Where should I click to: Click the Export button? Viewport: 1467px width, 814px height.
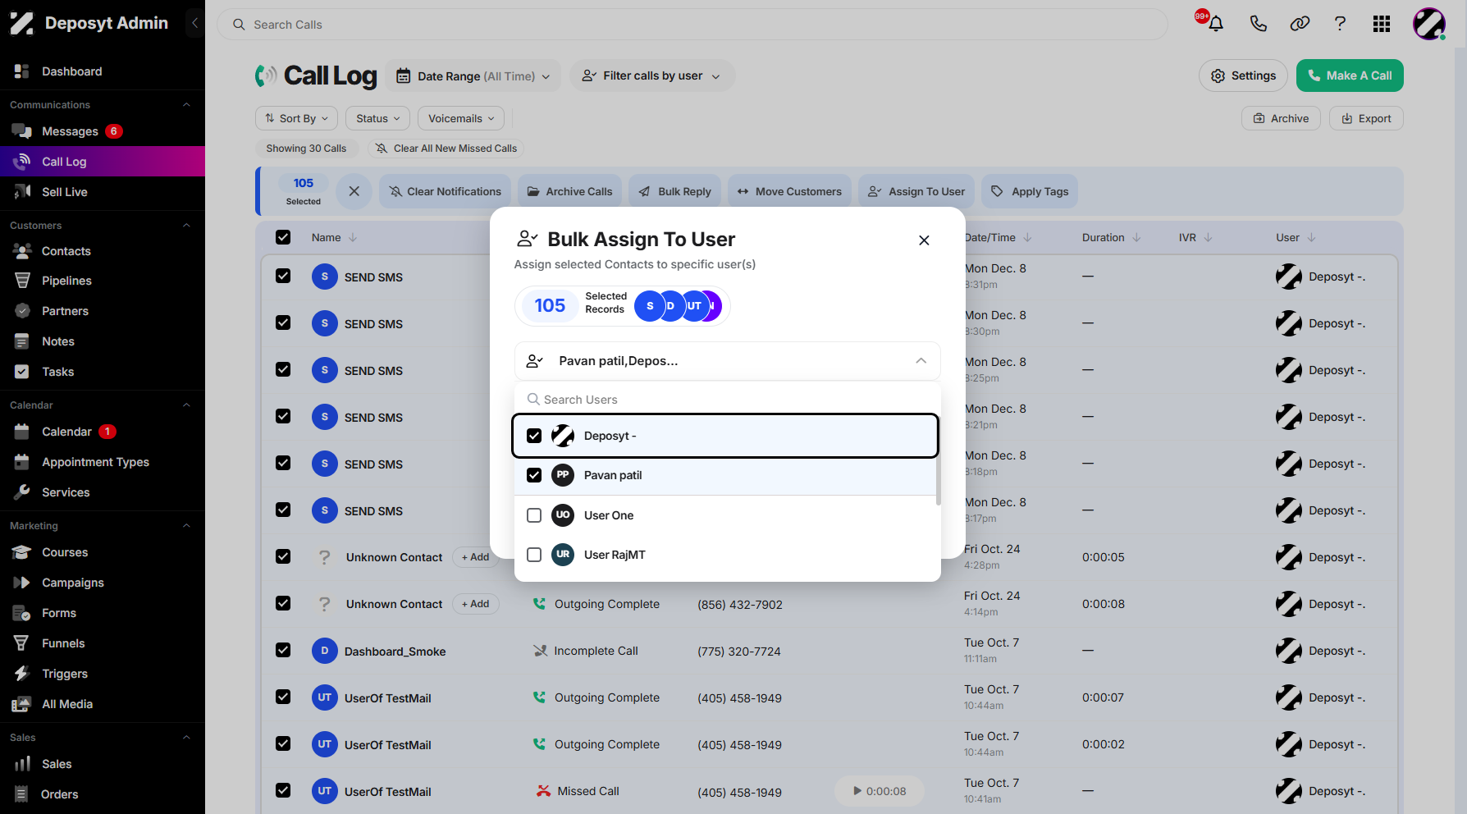(x=1366, y=118)
